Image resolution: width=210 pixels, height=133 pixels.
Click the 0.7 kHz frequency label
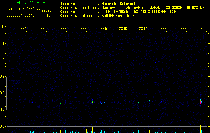pyautogui.click(x=3, y=110)
